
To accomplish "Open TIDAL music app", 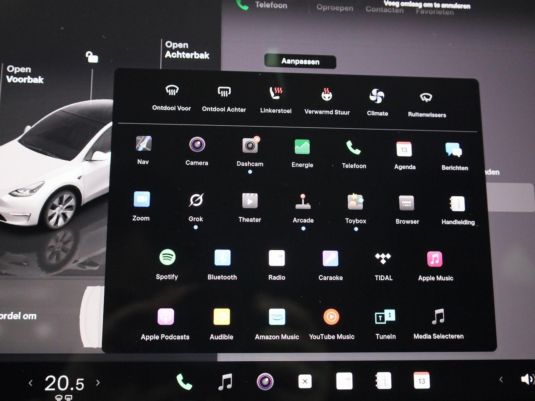I will coord(383,266).
